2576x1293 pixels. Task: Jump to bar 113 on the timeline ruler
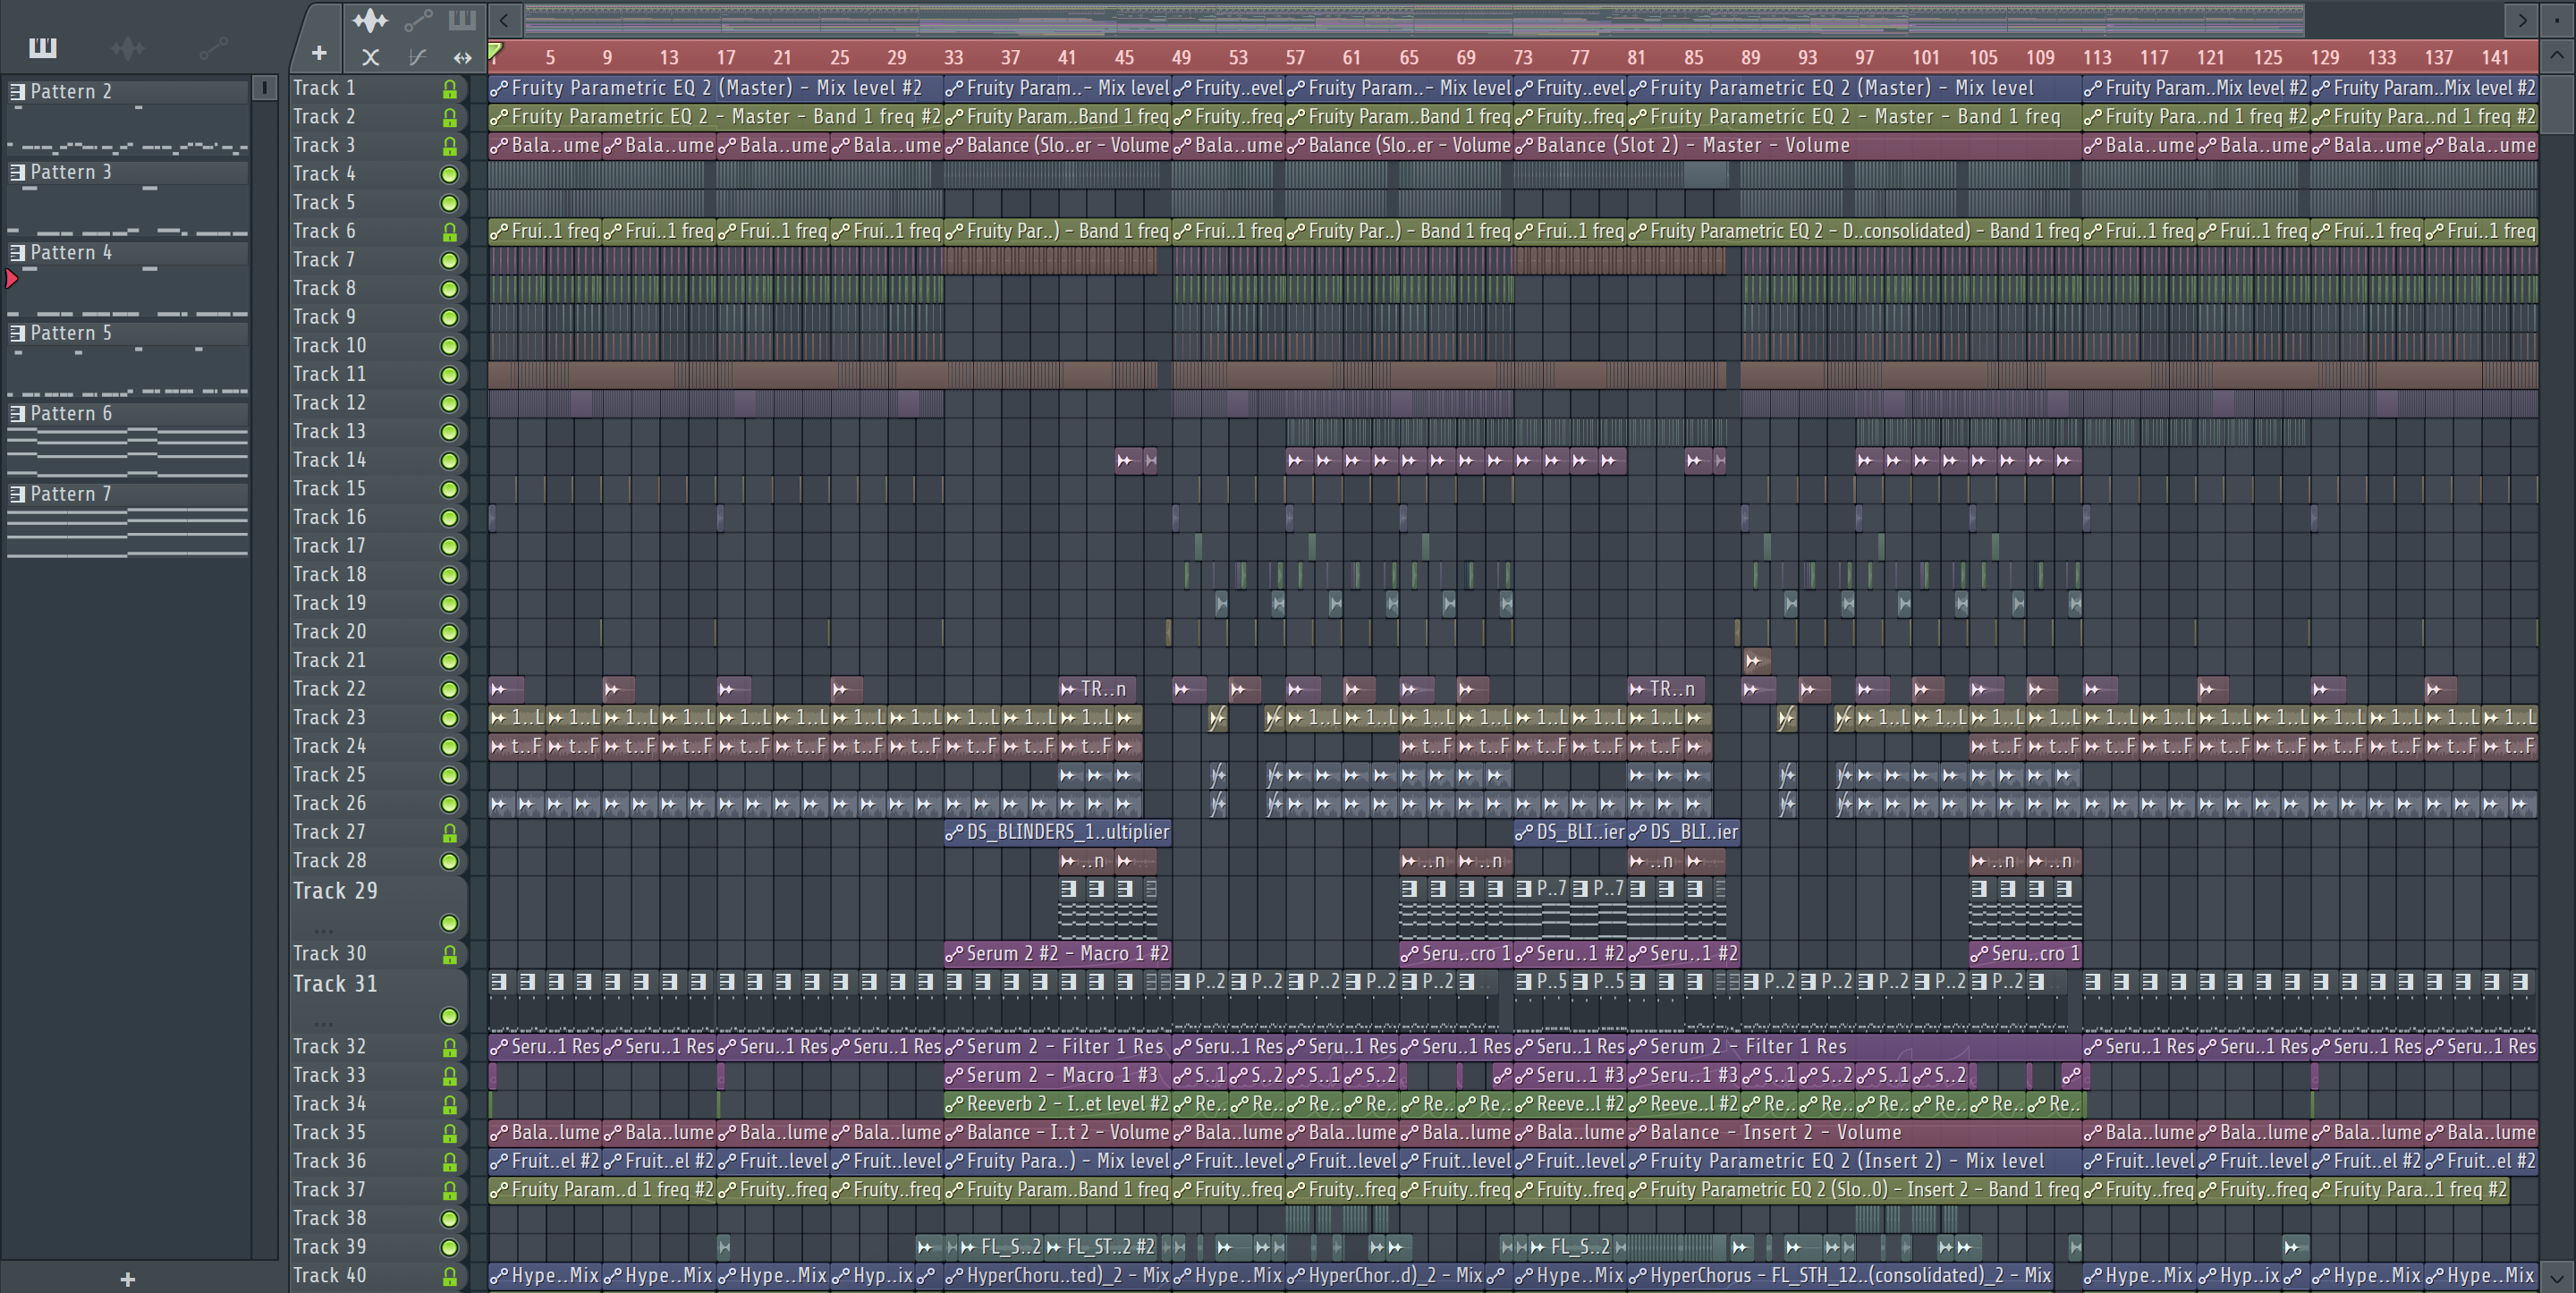2097,58
